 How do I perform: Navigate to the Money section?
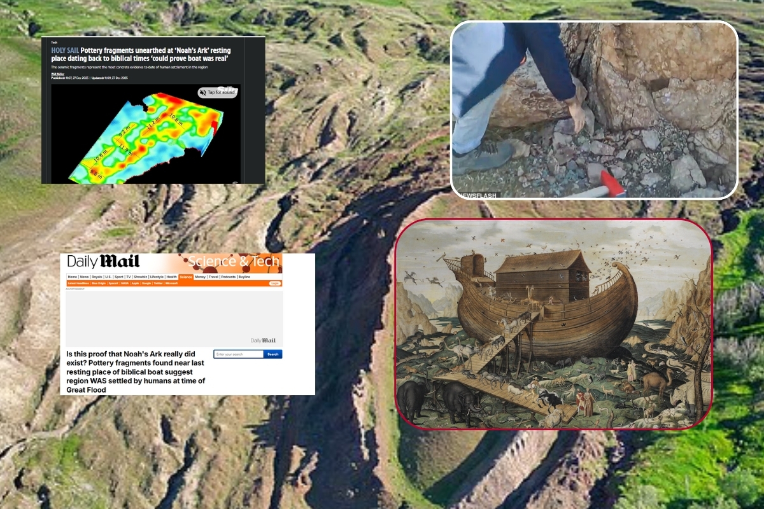click(x=201, y=277)
